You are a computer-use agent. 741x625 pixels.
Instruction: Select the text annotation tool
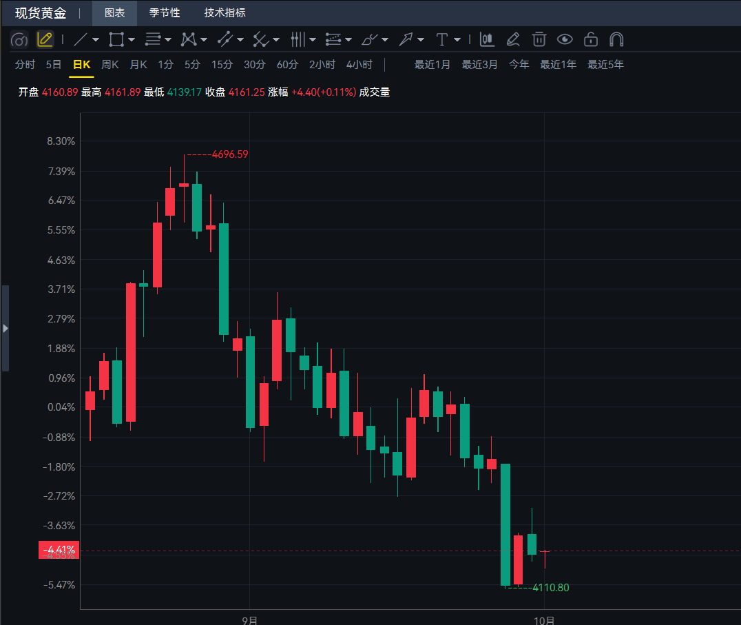(x=442, y=40)
